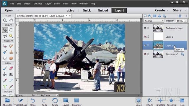Open Rotate options arrow
The width and height of the screenshot is (189, 106).
click(59, 100)
